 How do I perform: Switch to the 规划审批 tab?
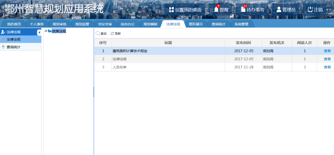(59, 24)
